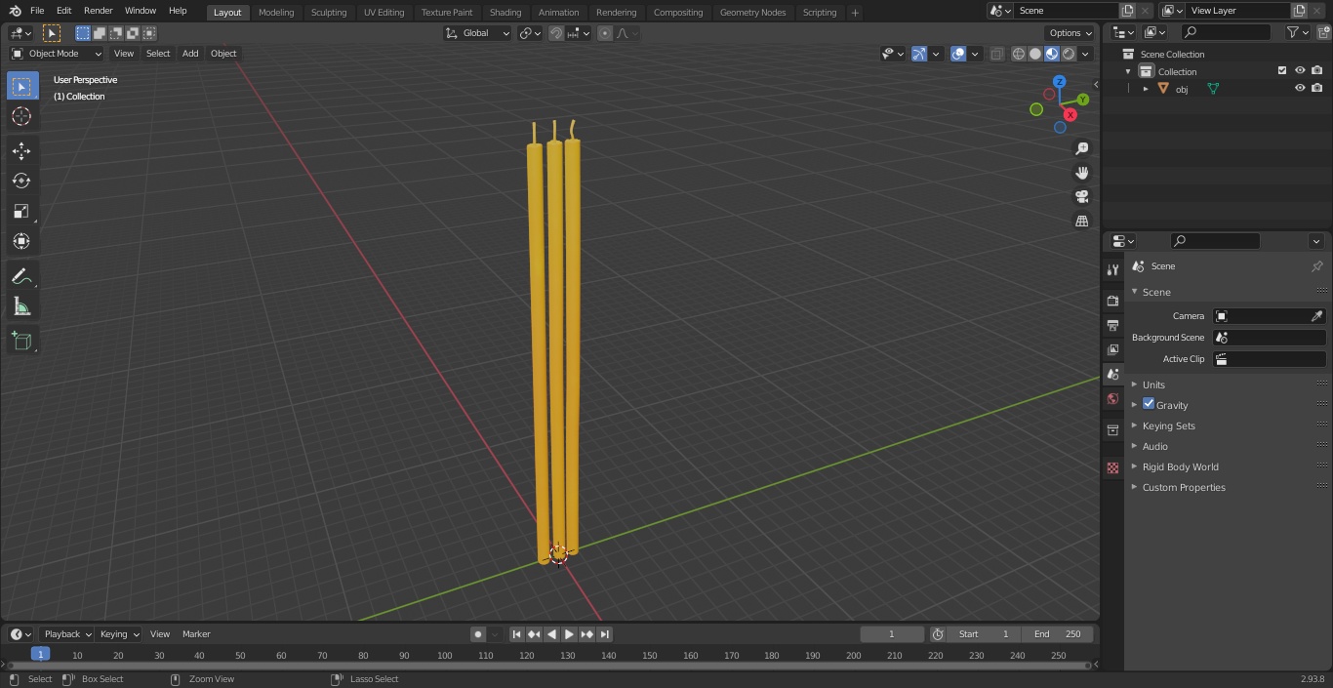Open the View Layer properties tab

[1112, 349]
